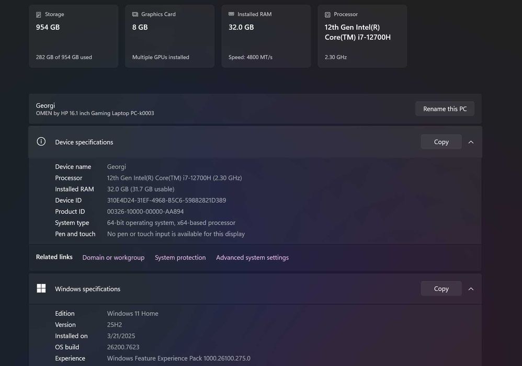Click the Windows 11 Home edition value
Viewport: 522px width, 366px height.
click(132, 313)
